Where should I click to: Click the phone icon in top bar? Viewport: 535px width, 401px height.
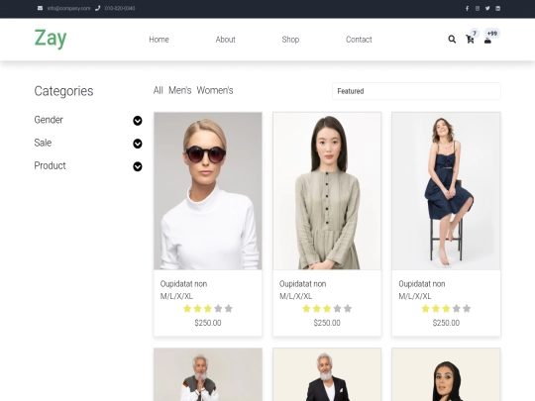click(97, 8)
